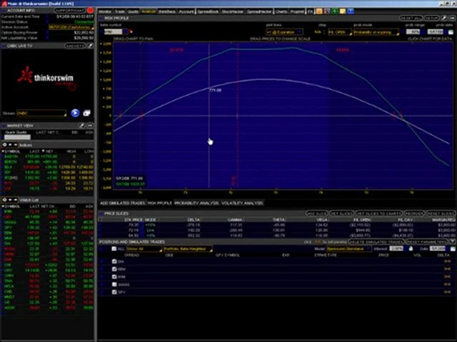Click Quick Quote symbol input field
The image size is (457, 342).
[x=17, y=137]
